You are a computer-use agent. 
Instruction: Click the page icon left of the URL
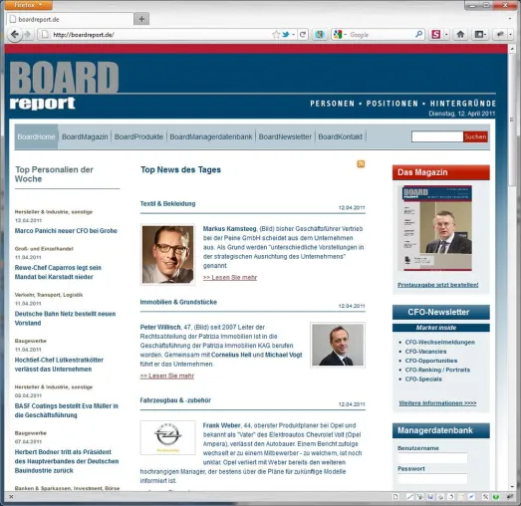tap(45, 34)
